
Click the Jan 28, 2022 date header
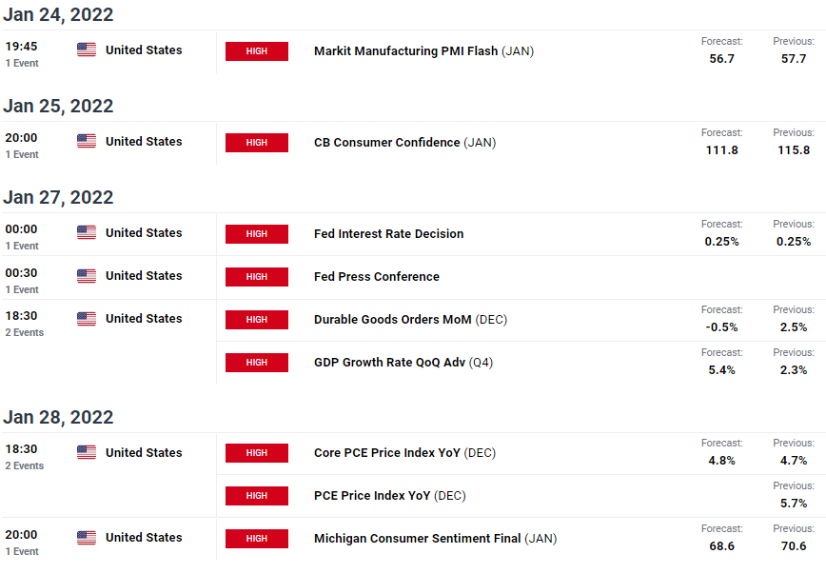click(58, 418)
